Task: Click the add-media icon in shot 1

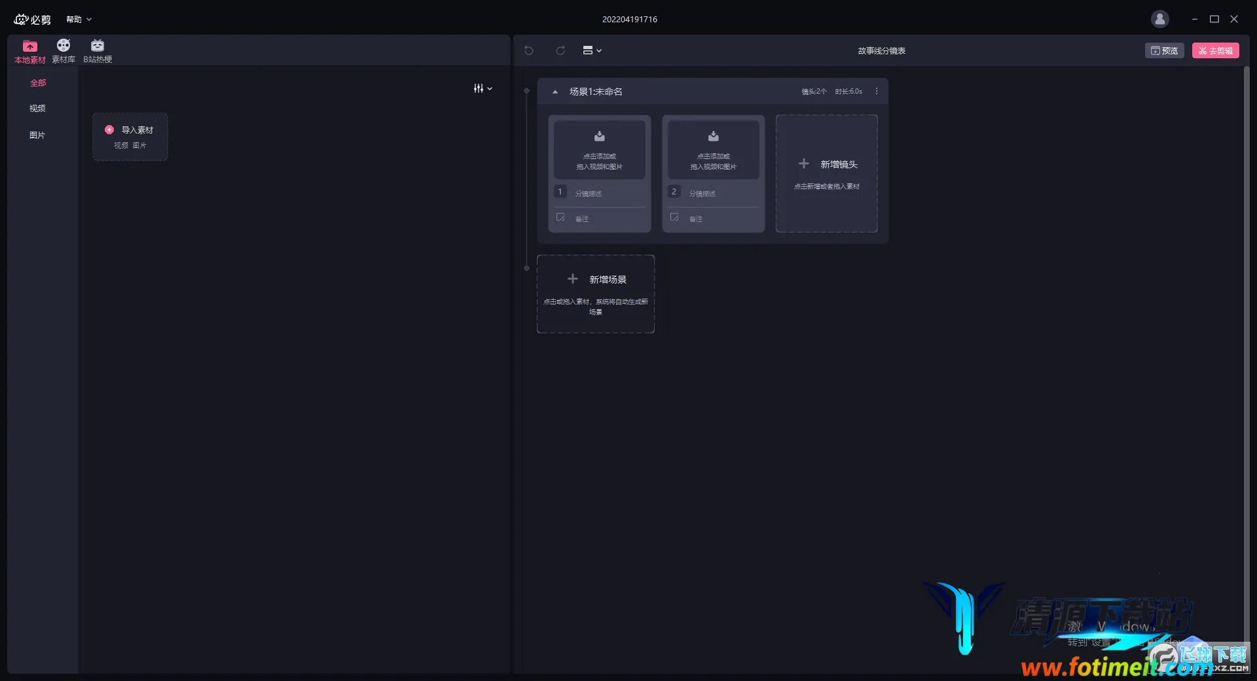Action: 599,137
